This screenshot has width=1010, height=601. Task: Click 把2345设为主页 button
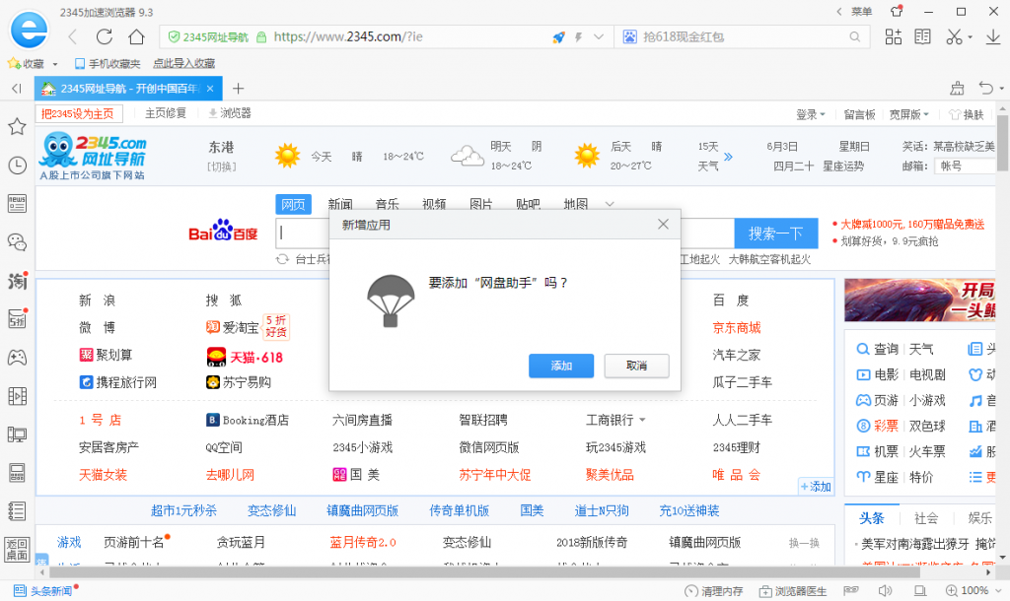pyautogui.click(x=78, y=114)
